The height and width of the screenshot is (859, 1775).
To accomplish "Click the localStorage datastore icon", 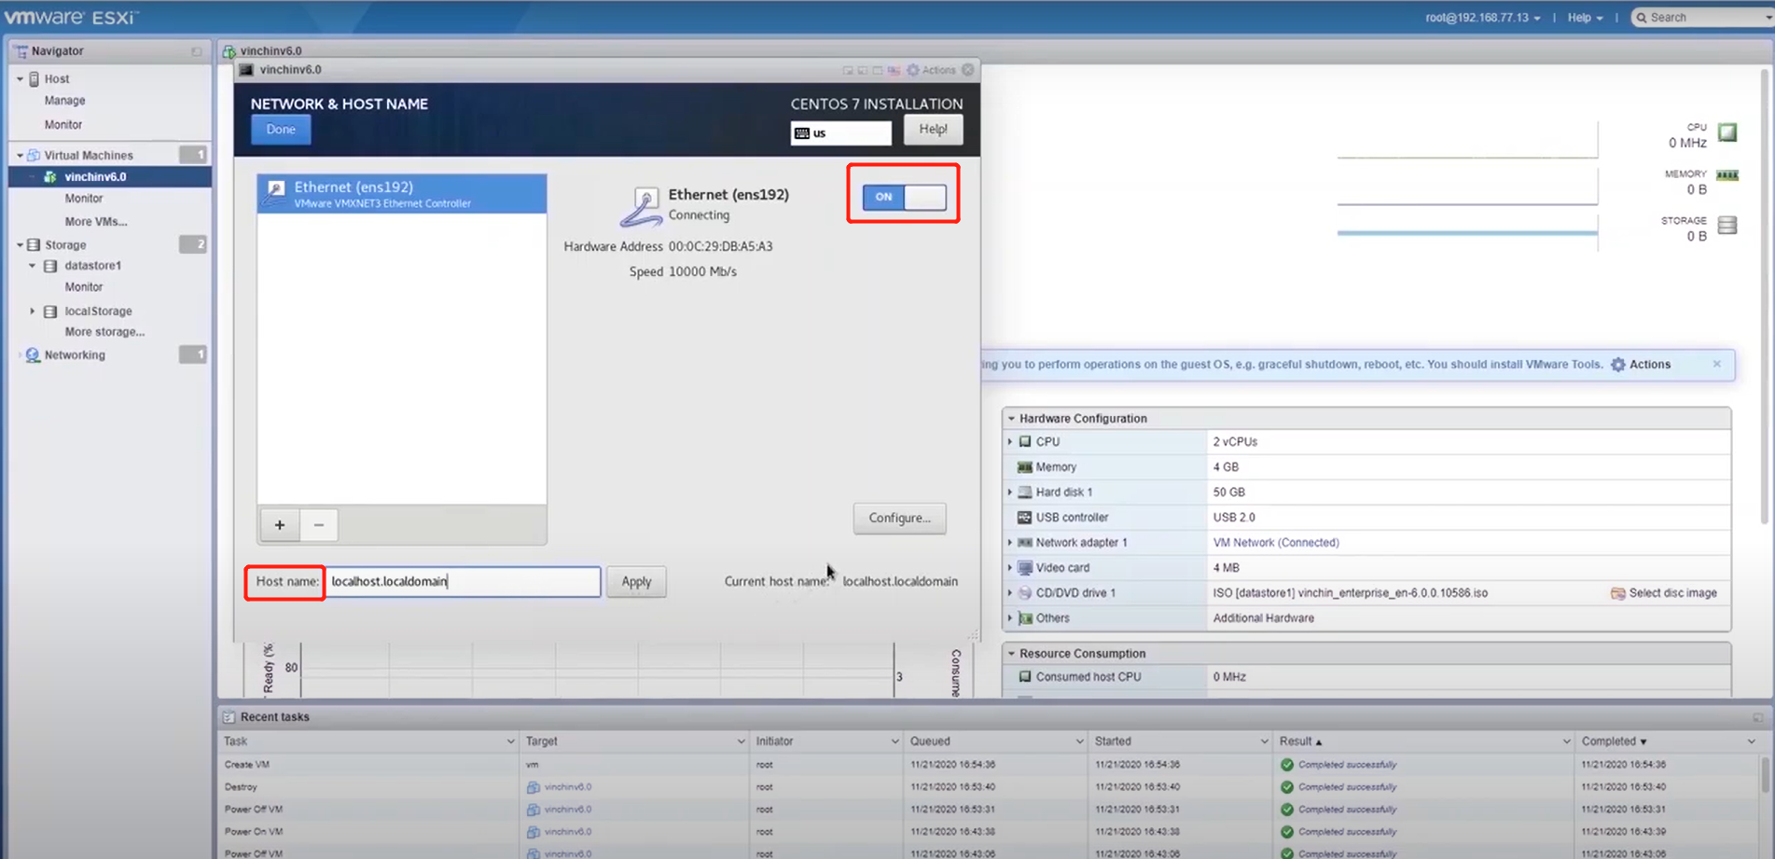I will (x=50, y=312).
